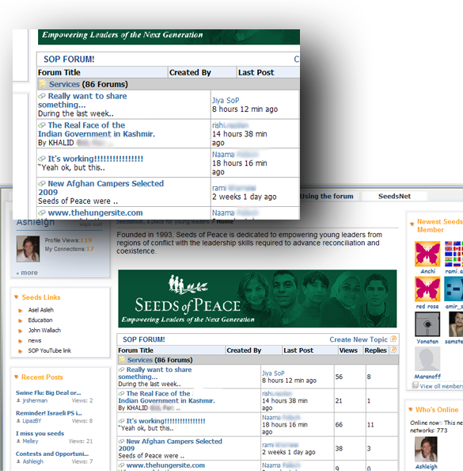Open Maranoff's default silhouette avatar
Image resolution: width=463 pixels, height=471 pixels.
click(427, 359)
